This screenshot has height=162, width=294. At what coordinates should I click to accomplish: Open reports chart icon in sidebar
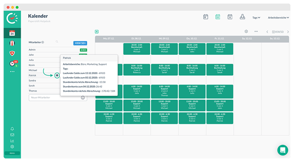[x=12, y=141]
